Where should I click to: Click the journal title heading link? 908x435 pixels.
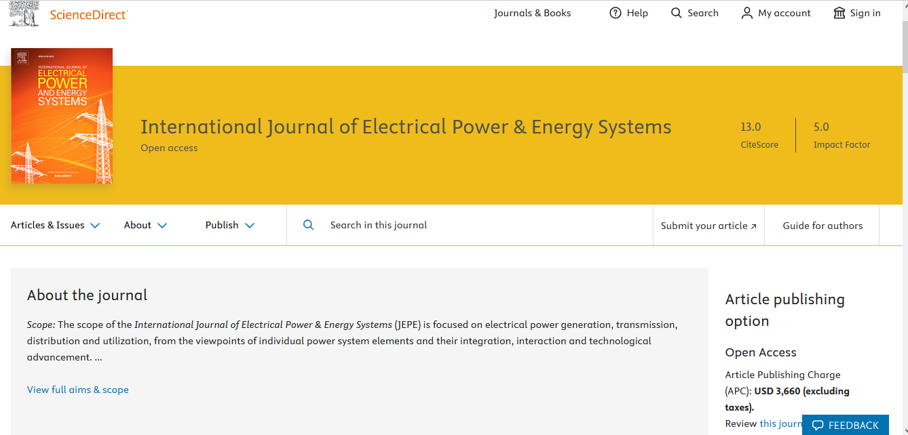406,127
